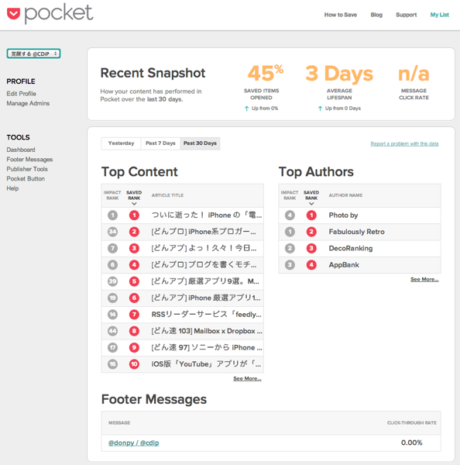Viewport: 460px width, 465px height.
Task: Click Impact Rank header in Top Authors
Action: coord(290,195)
